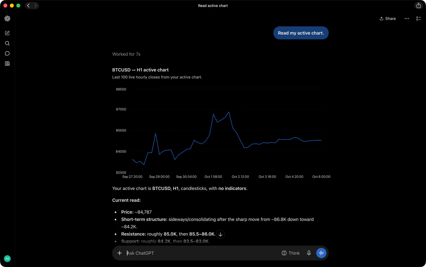
Task: Open the green profile avatar
Action: click(7, 258)
